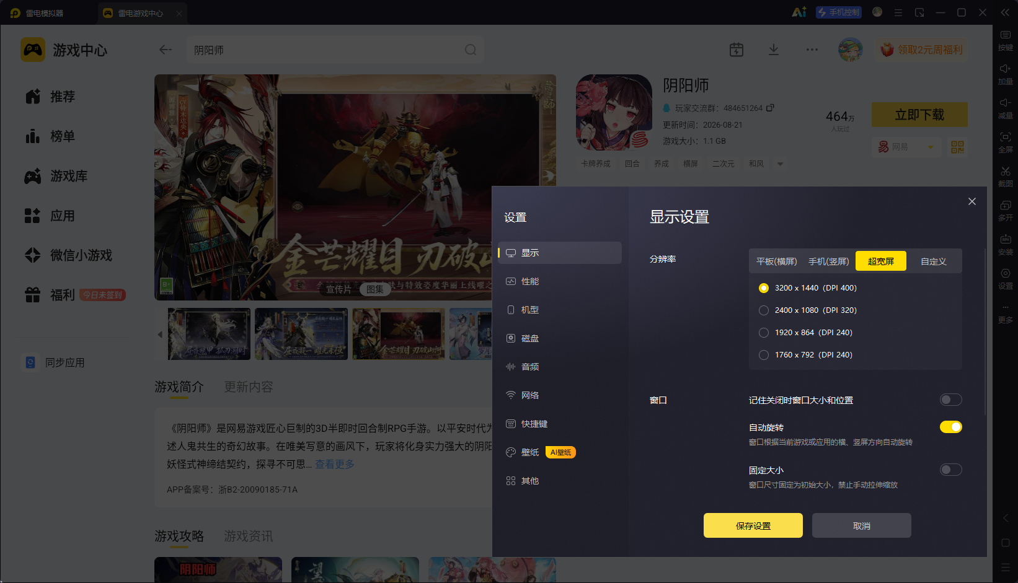Click the 游戏中心 logo icon
Viewport: 1018px width, 583px height.
pyautogui.click(x=33, y=50)
